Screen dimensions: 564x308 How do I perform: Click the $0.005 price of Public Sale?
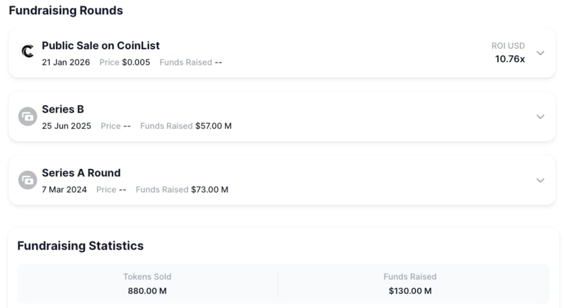(136, 62)
